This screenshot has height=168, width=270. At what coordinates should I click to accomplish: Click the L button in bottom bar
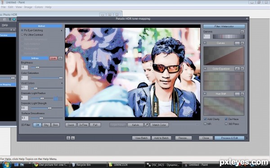(x=73, y=138)
